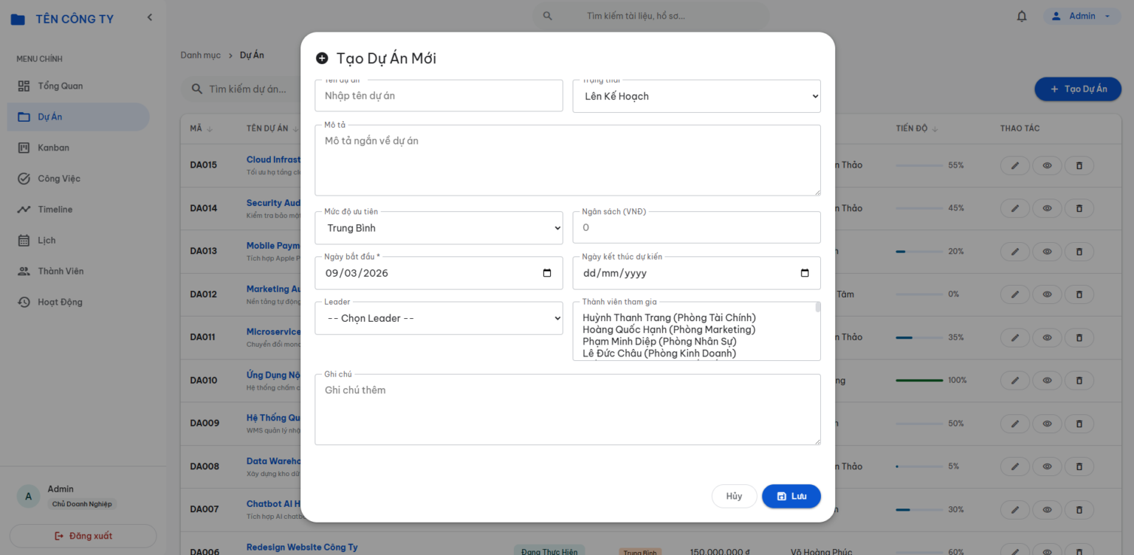Click the notification bell icon

pyautogui.click(x=1022, y=16)
